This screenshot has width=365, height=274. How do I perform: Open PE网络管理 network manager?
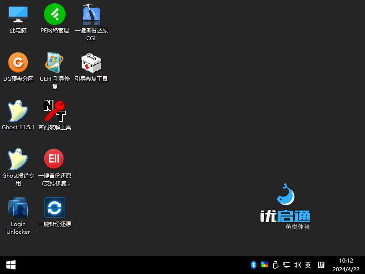pyautogui.click(x=54, y=15)
